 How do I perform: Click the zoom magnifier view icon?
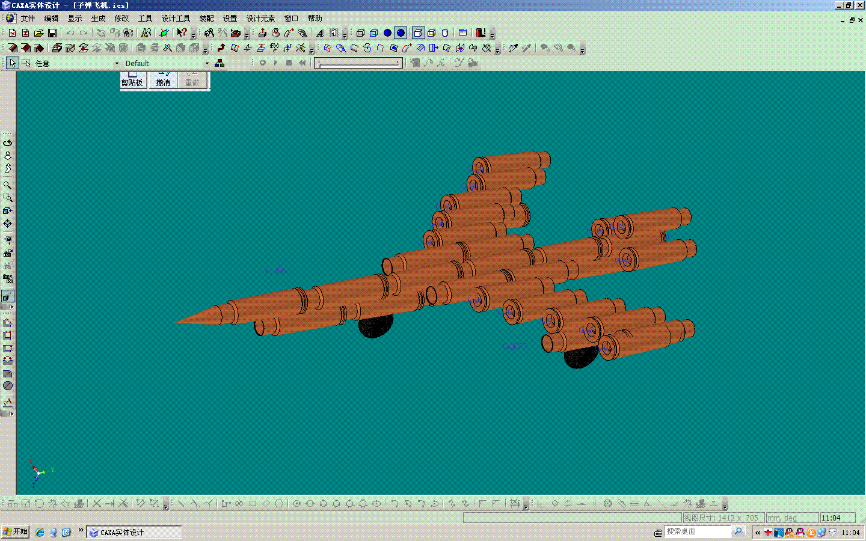8,185
